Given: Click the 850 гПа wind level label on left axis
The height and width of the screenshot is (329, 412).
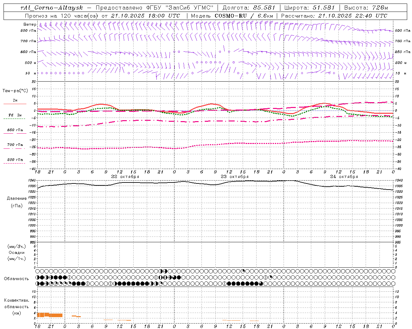Looking at the screenshot, I should (x=28, y=52).
